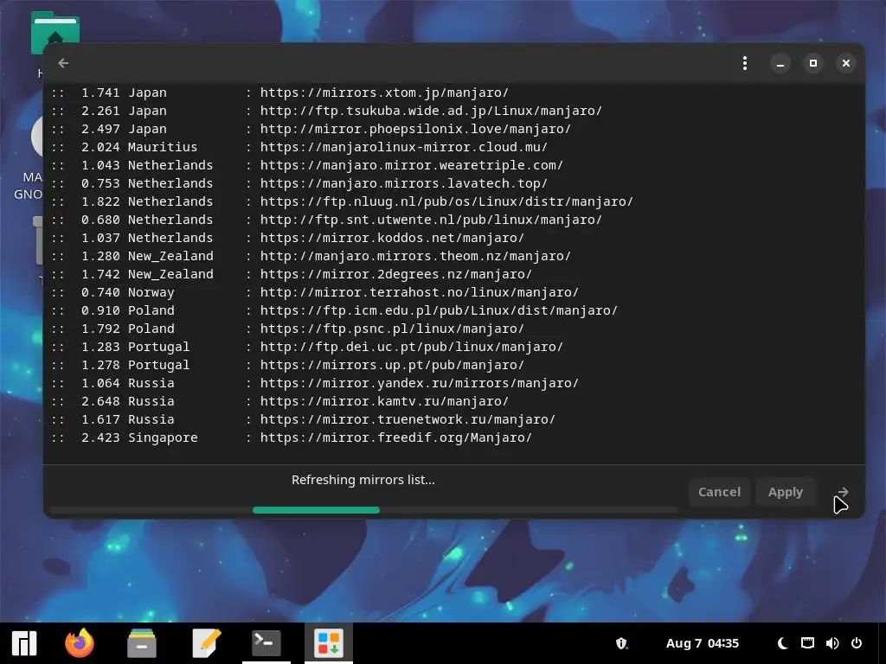Click the Apply button
Viewport: 886px width, 664px height.
(x=786, y=492)
